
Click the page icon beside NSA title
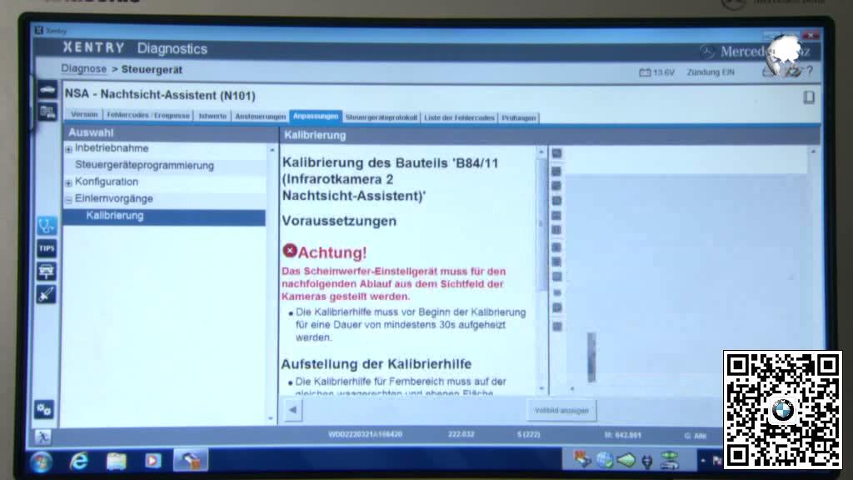[x=809, y=97]
